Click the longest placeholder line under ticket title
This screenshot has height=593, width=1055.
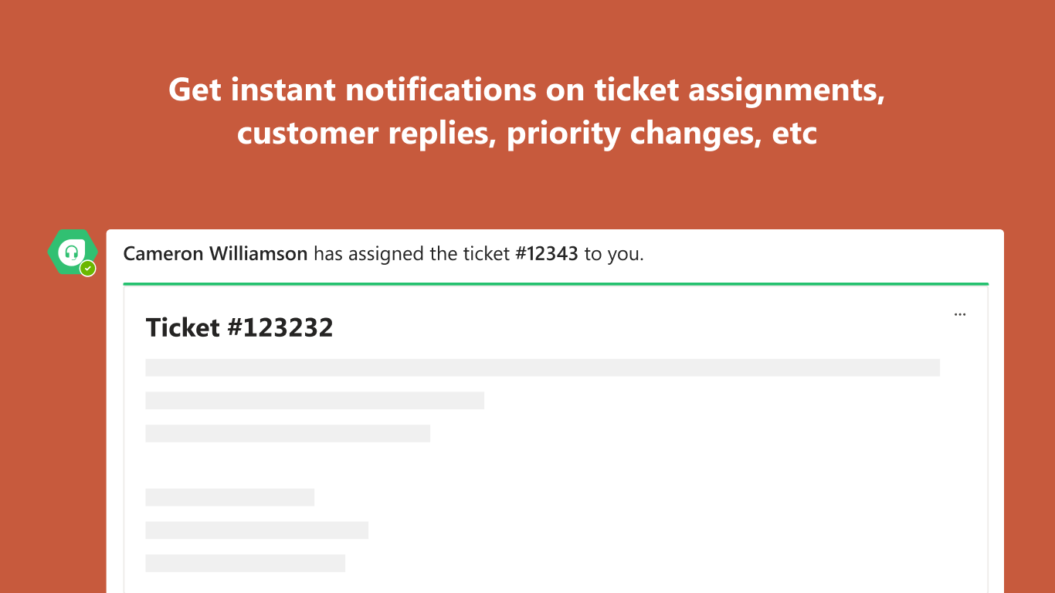click(542, 368)
